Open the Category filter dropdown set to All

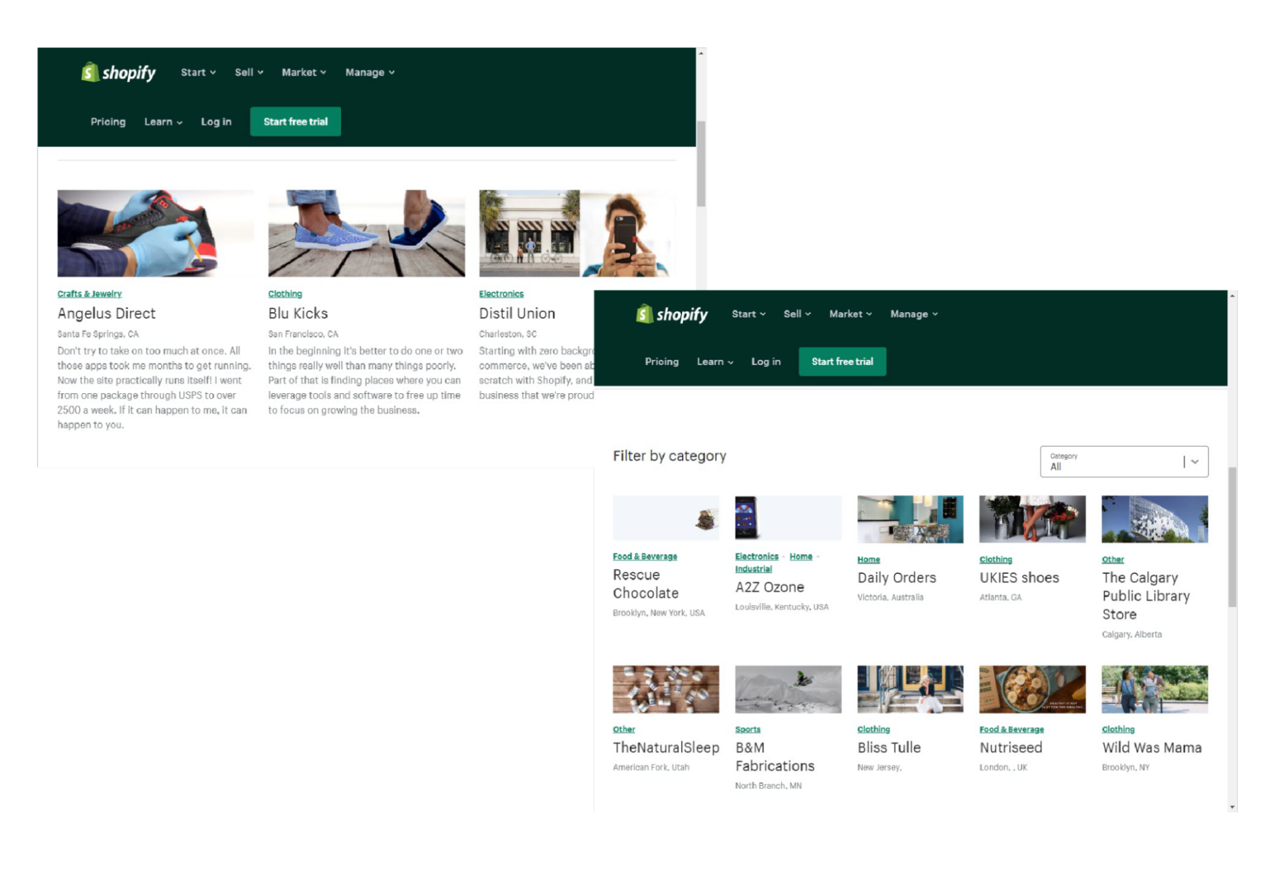coord(1123,461)
